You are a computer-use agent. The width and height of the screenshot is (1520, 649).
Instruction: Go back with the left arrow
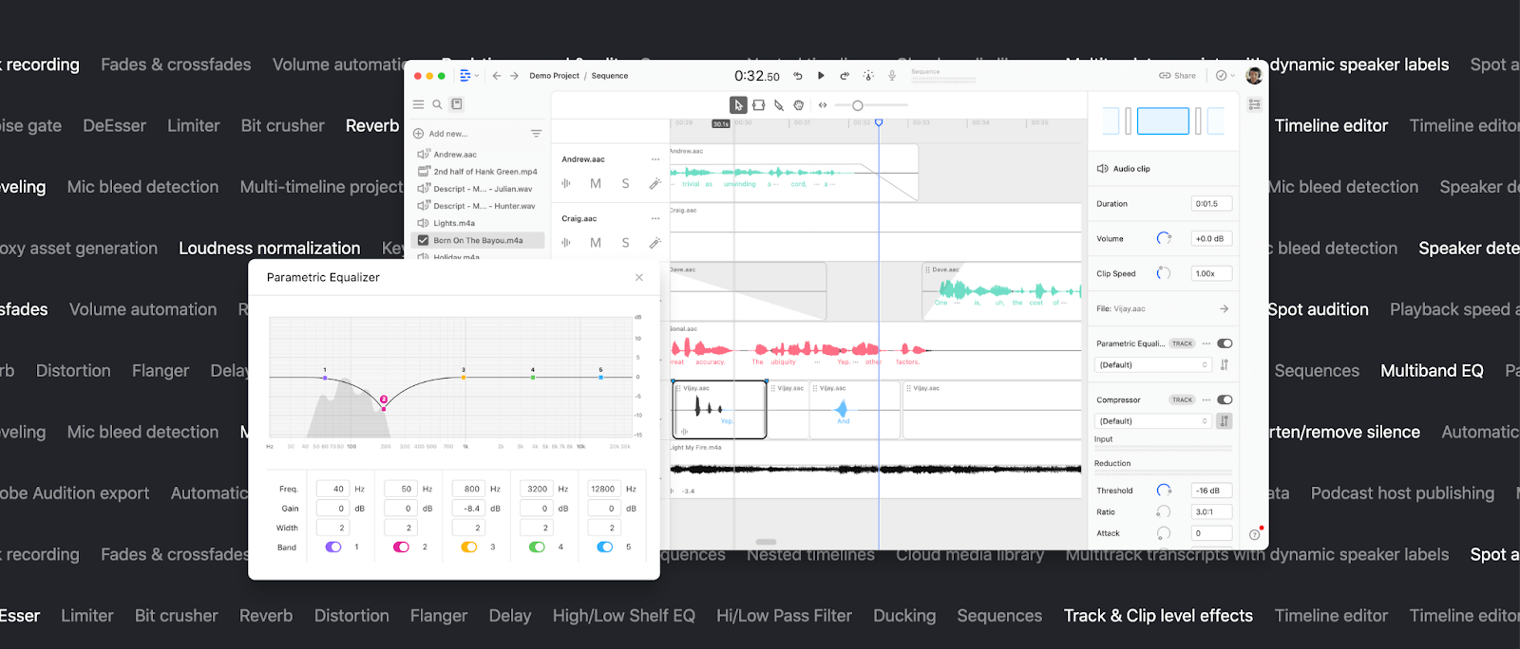[497, 75]
